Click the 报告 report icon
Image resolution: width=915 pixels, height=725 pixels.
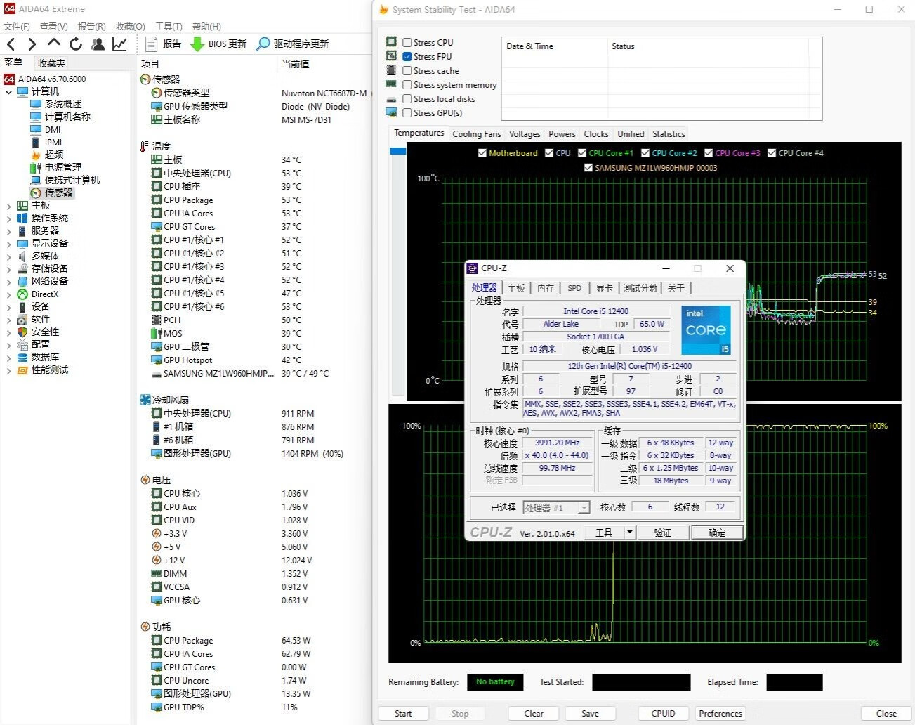[151, 44]
